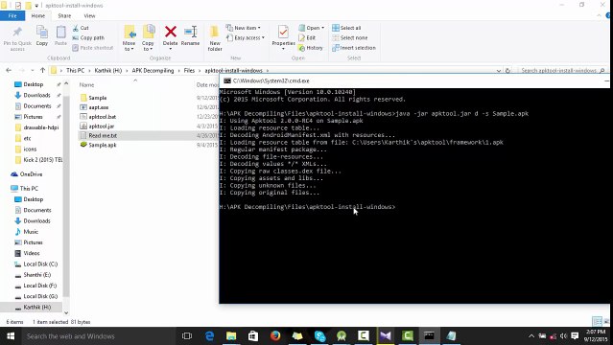This screenshot has height=345, width=613.
Task: Click the Back navigation arrow
Action: click(x=9, y=70)
